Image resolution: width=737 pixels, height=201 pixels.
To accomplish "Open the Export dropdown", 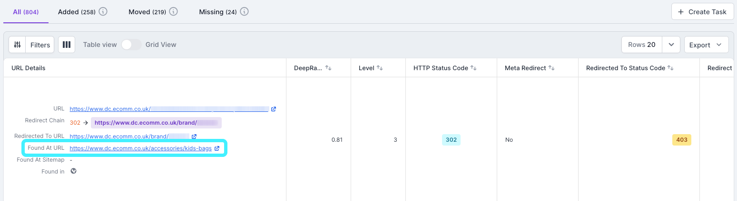I will pyautogui.click(x=706, y=45).
